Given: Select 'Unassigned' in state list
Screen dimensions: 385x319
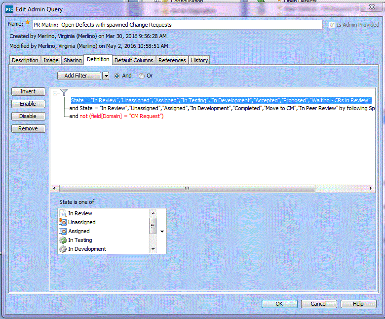Looking at the screenshot, I should [x=82, y=222].
